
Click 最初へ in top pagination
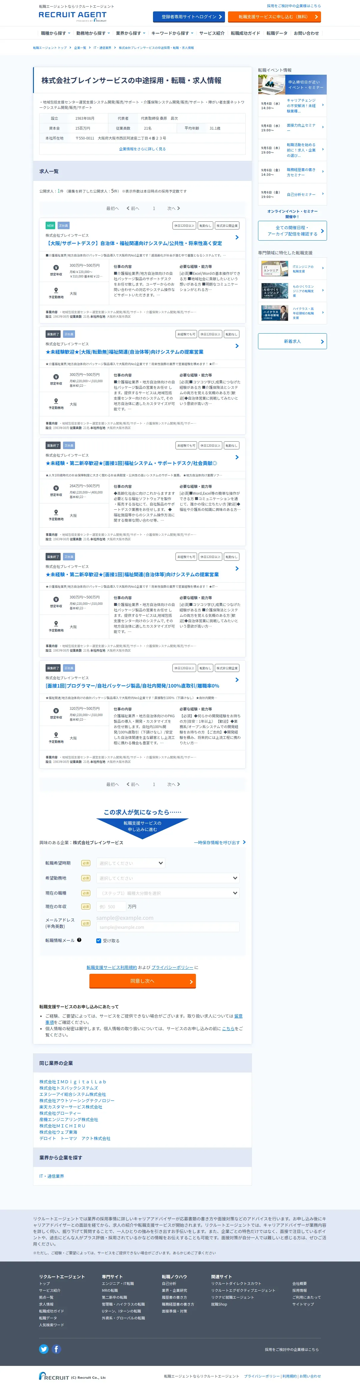112,208
